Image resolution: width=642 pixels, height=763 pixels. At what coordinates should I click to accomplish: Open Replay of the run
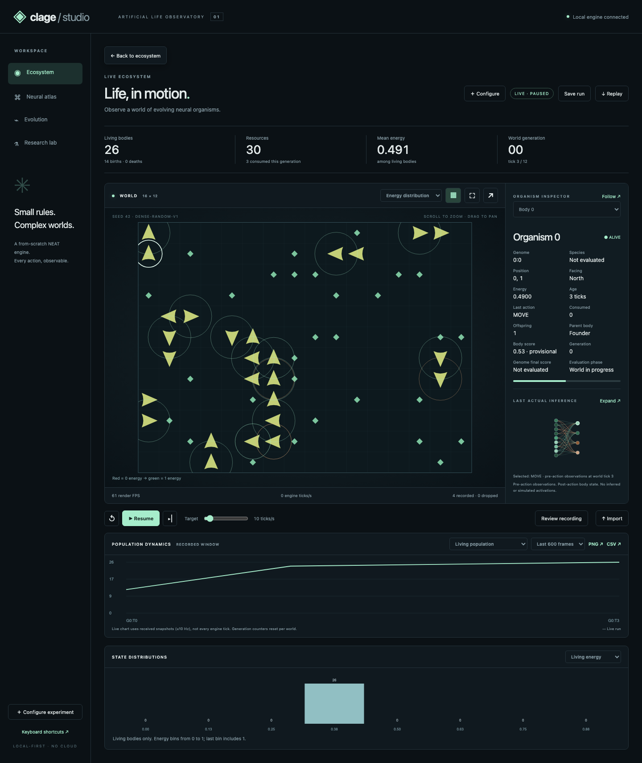(x=612, y=94)
